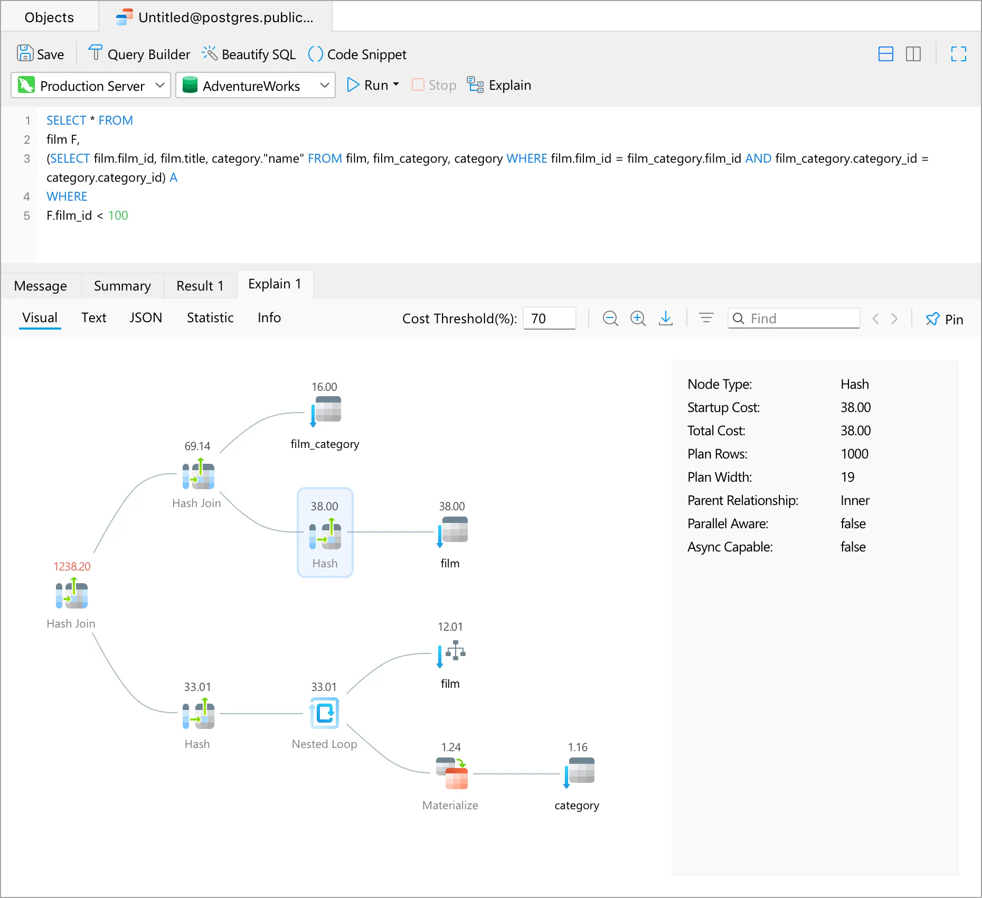Screen dimensions: 982x898
Task: Switch to horizontal split layout icon
Action: (x=886, y=54)
